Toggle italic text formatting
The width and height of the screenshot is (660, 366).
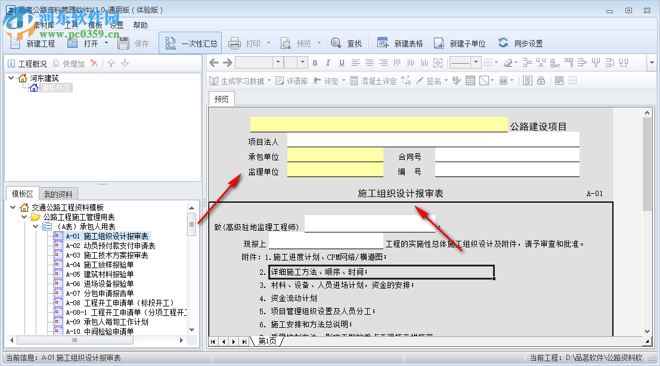pos(328,62)
